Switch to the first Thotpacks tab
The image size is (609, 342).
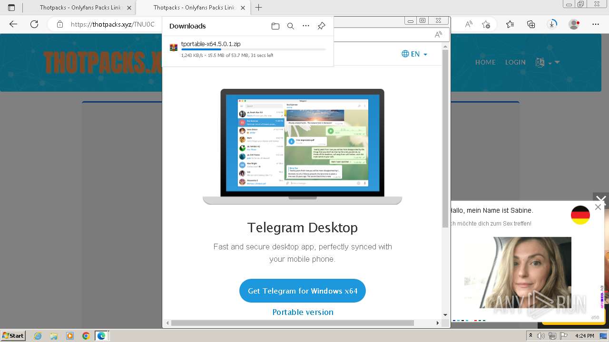click(x=80, y=8)
